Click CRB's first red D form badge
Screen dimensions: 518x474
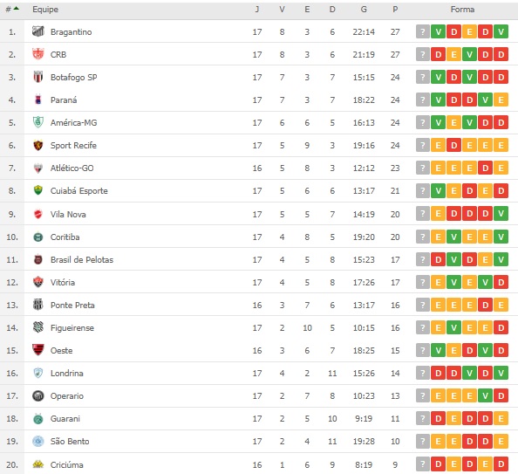click(438, 54)
